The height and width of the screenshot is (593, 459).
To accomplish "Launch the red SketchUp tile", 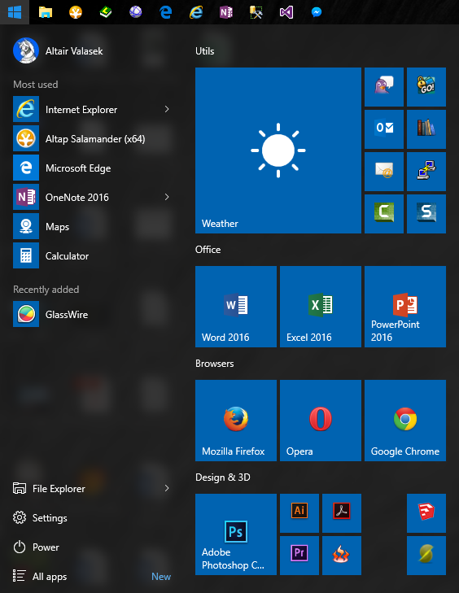I will coord(426,513).
